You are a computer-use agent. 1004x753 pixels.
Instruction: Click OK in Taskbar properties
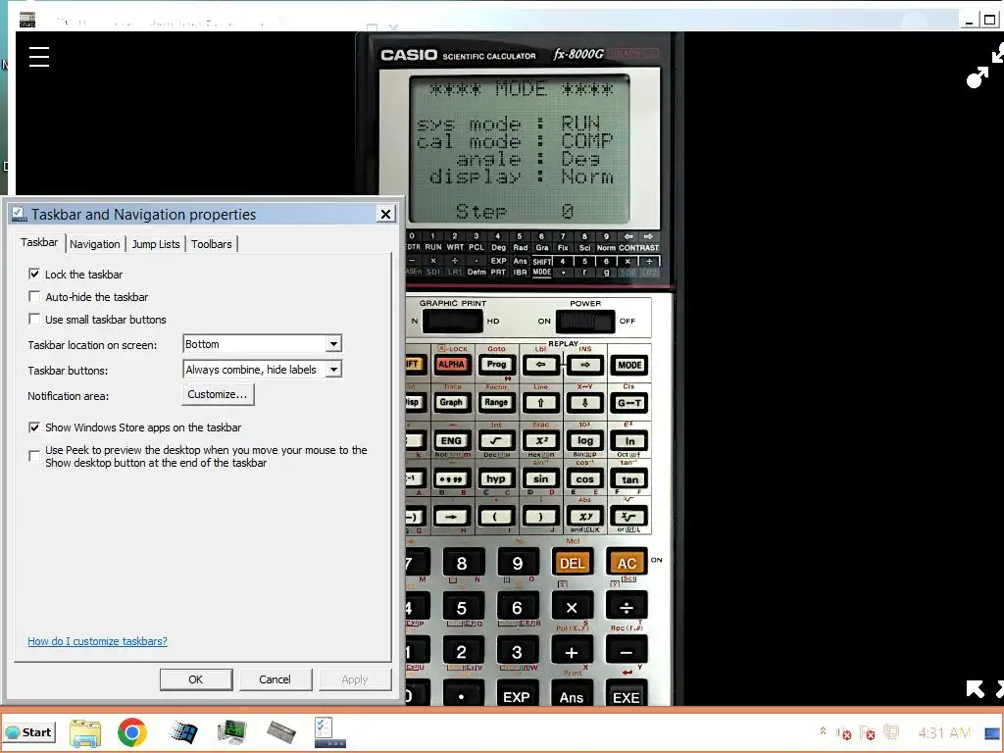point(196,679)
